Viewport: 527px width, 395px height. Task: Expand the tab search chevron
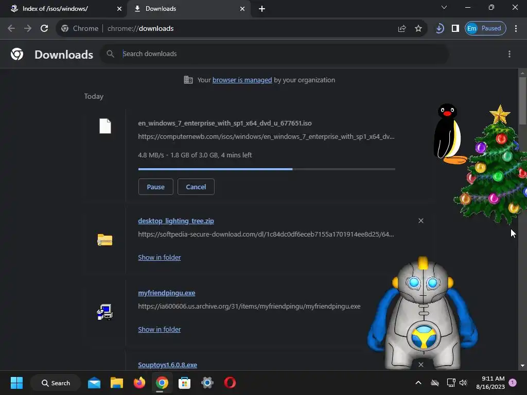(x=444, y=7)
